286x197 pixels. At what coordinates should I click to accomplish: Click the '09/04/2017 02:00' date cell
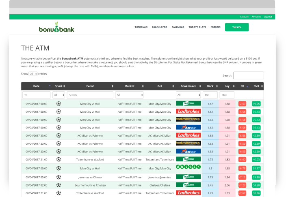(x=36, y=185)
